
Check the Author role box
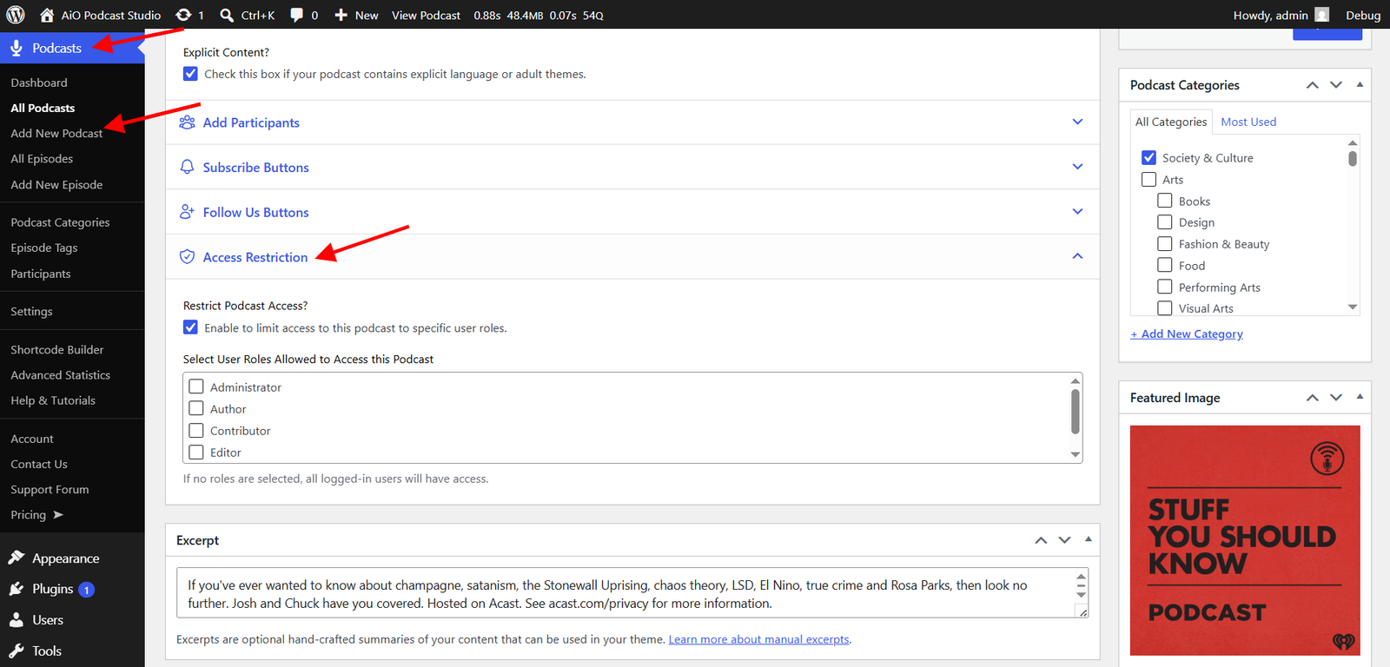[x=196, y=408]
